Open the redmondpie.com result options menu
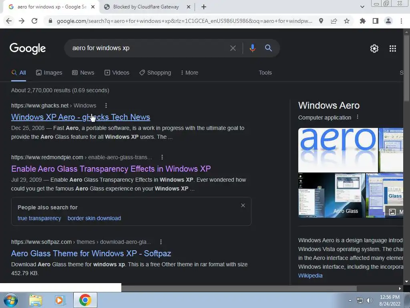Image resolution: width=410 pixels, height=308 pixels. pos(162,157)
